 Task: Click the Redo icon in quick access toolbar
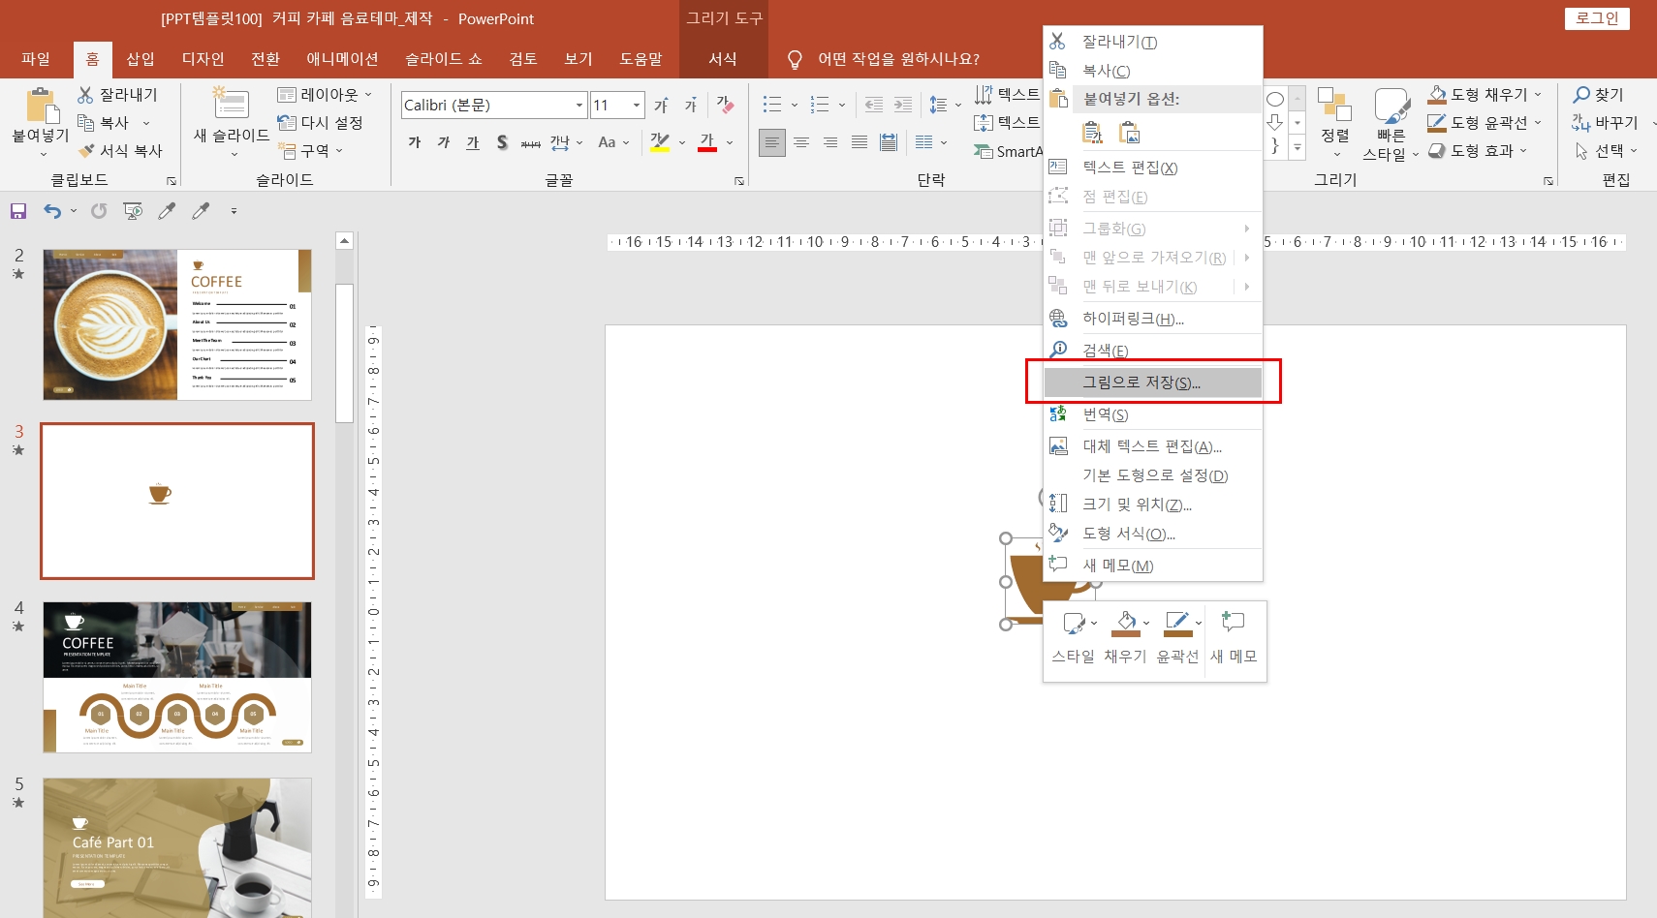click(x=99, y=211)
